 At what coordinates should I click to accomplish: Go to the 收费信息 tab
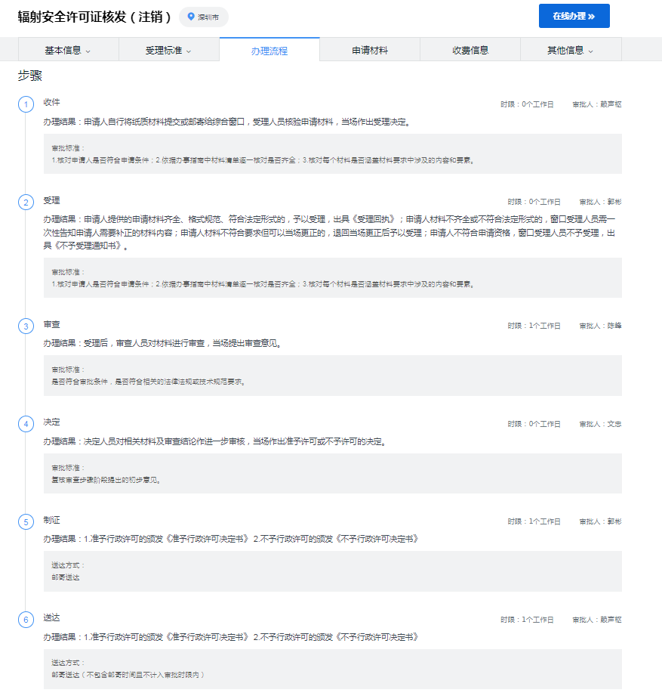point(470,51)
